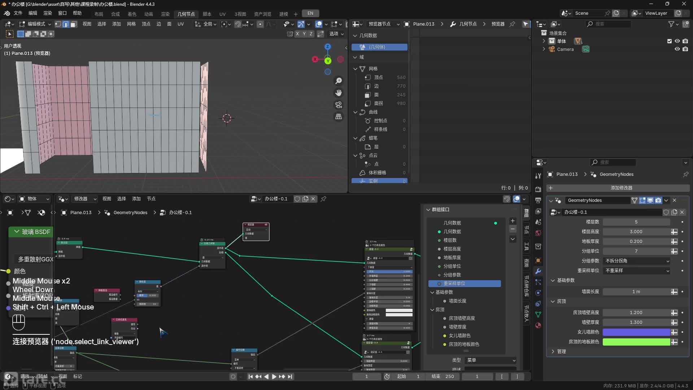Open the Render properties tab

[538, 189]
